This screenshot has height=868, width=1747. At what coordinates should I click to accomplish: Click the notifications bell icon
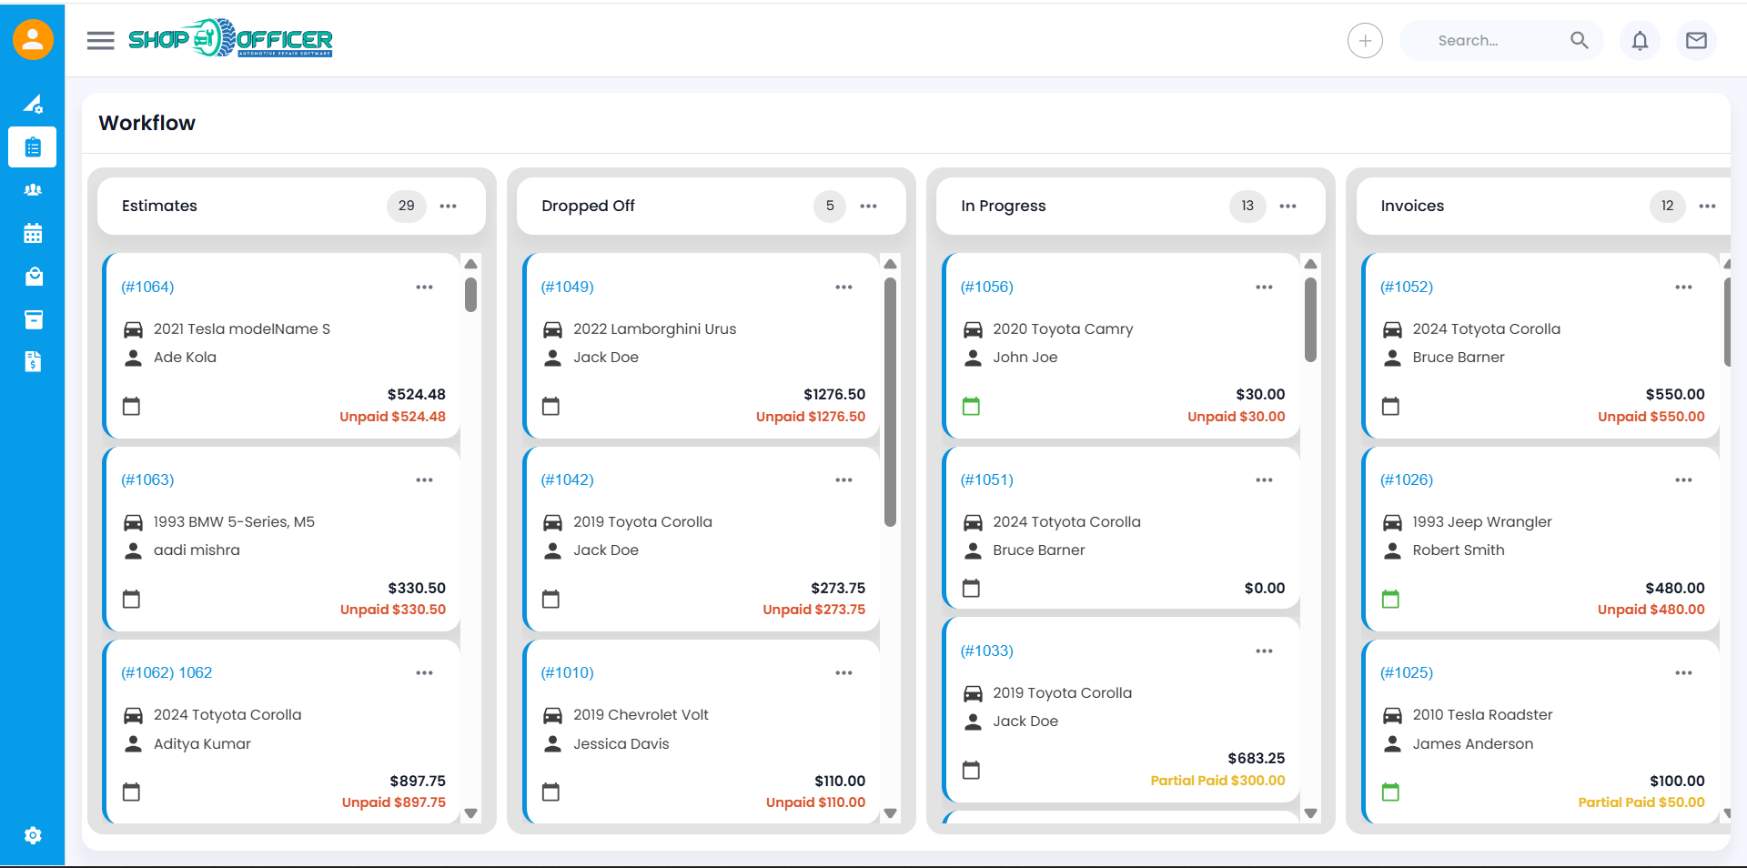click(1640, 40)
